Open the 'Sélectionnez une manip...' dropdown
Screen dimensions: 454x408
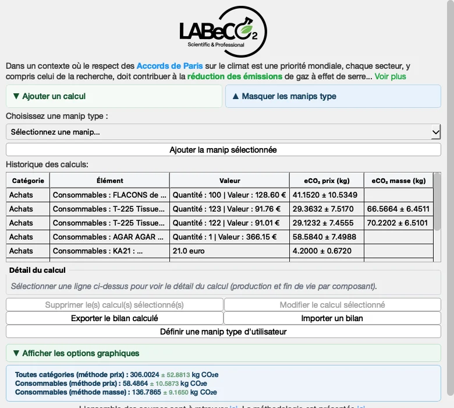click(x=224, y=132)
